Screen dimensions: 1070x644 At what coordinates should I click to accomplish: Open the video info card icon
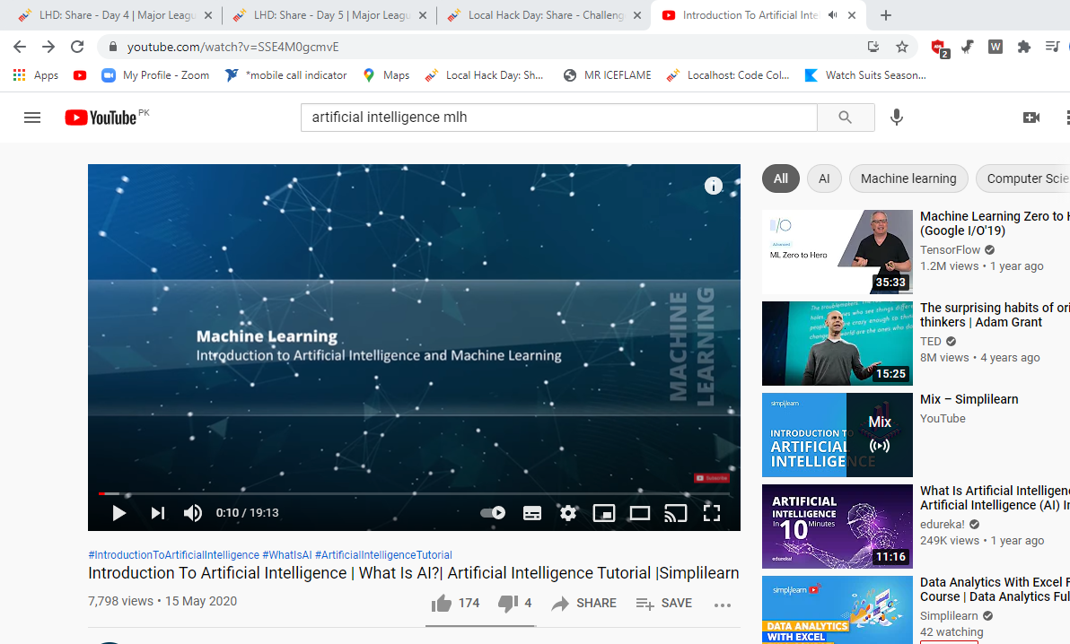(x=713, y=186)
